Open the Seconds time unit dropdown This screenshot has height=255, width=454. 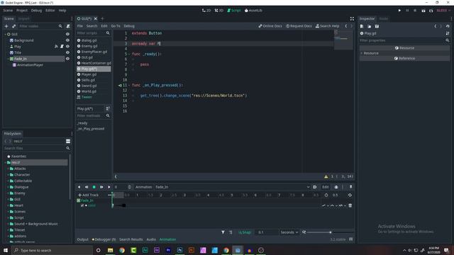coord(289,232)
